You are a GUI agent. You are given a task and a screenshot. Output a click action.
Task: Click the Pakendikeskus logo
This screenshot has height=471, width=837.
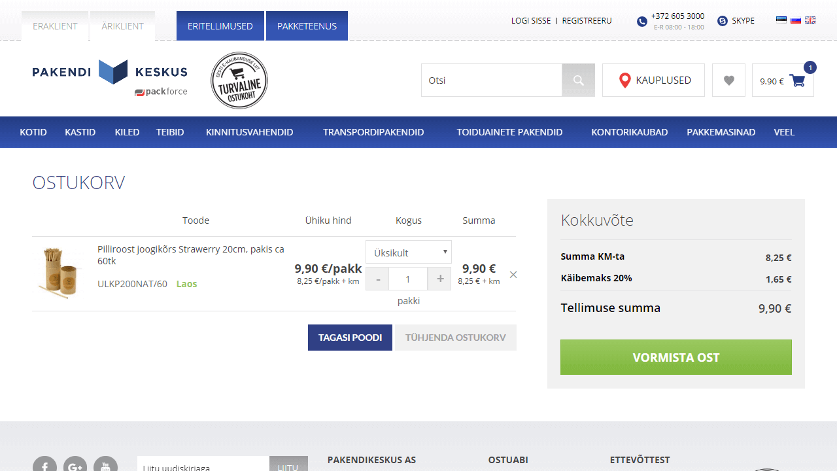coord(110,77)
